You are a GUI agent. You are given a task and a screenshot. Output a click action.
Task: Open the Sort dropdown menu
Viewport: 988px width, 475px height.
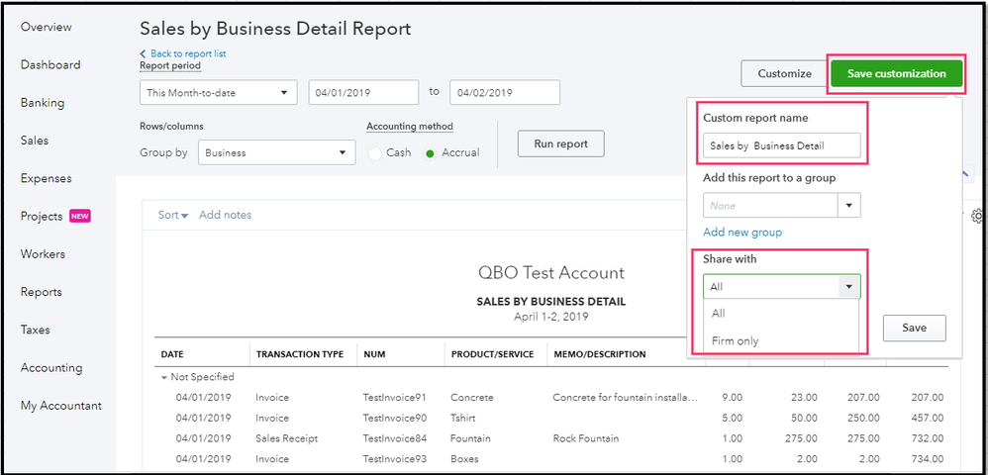172,215
